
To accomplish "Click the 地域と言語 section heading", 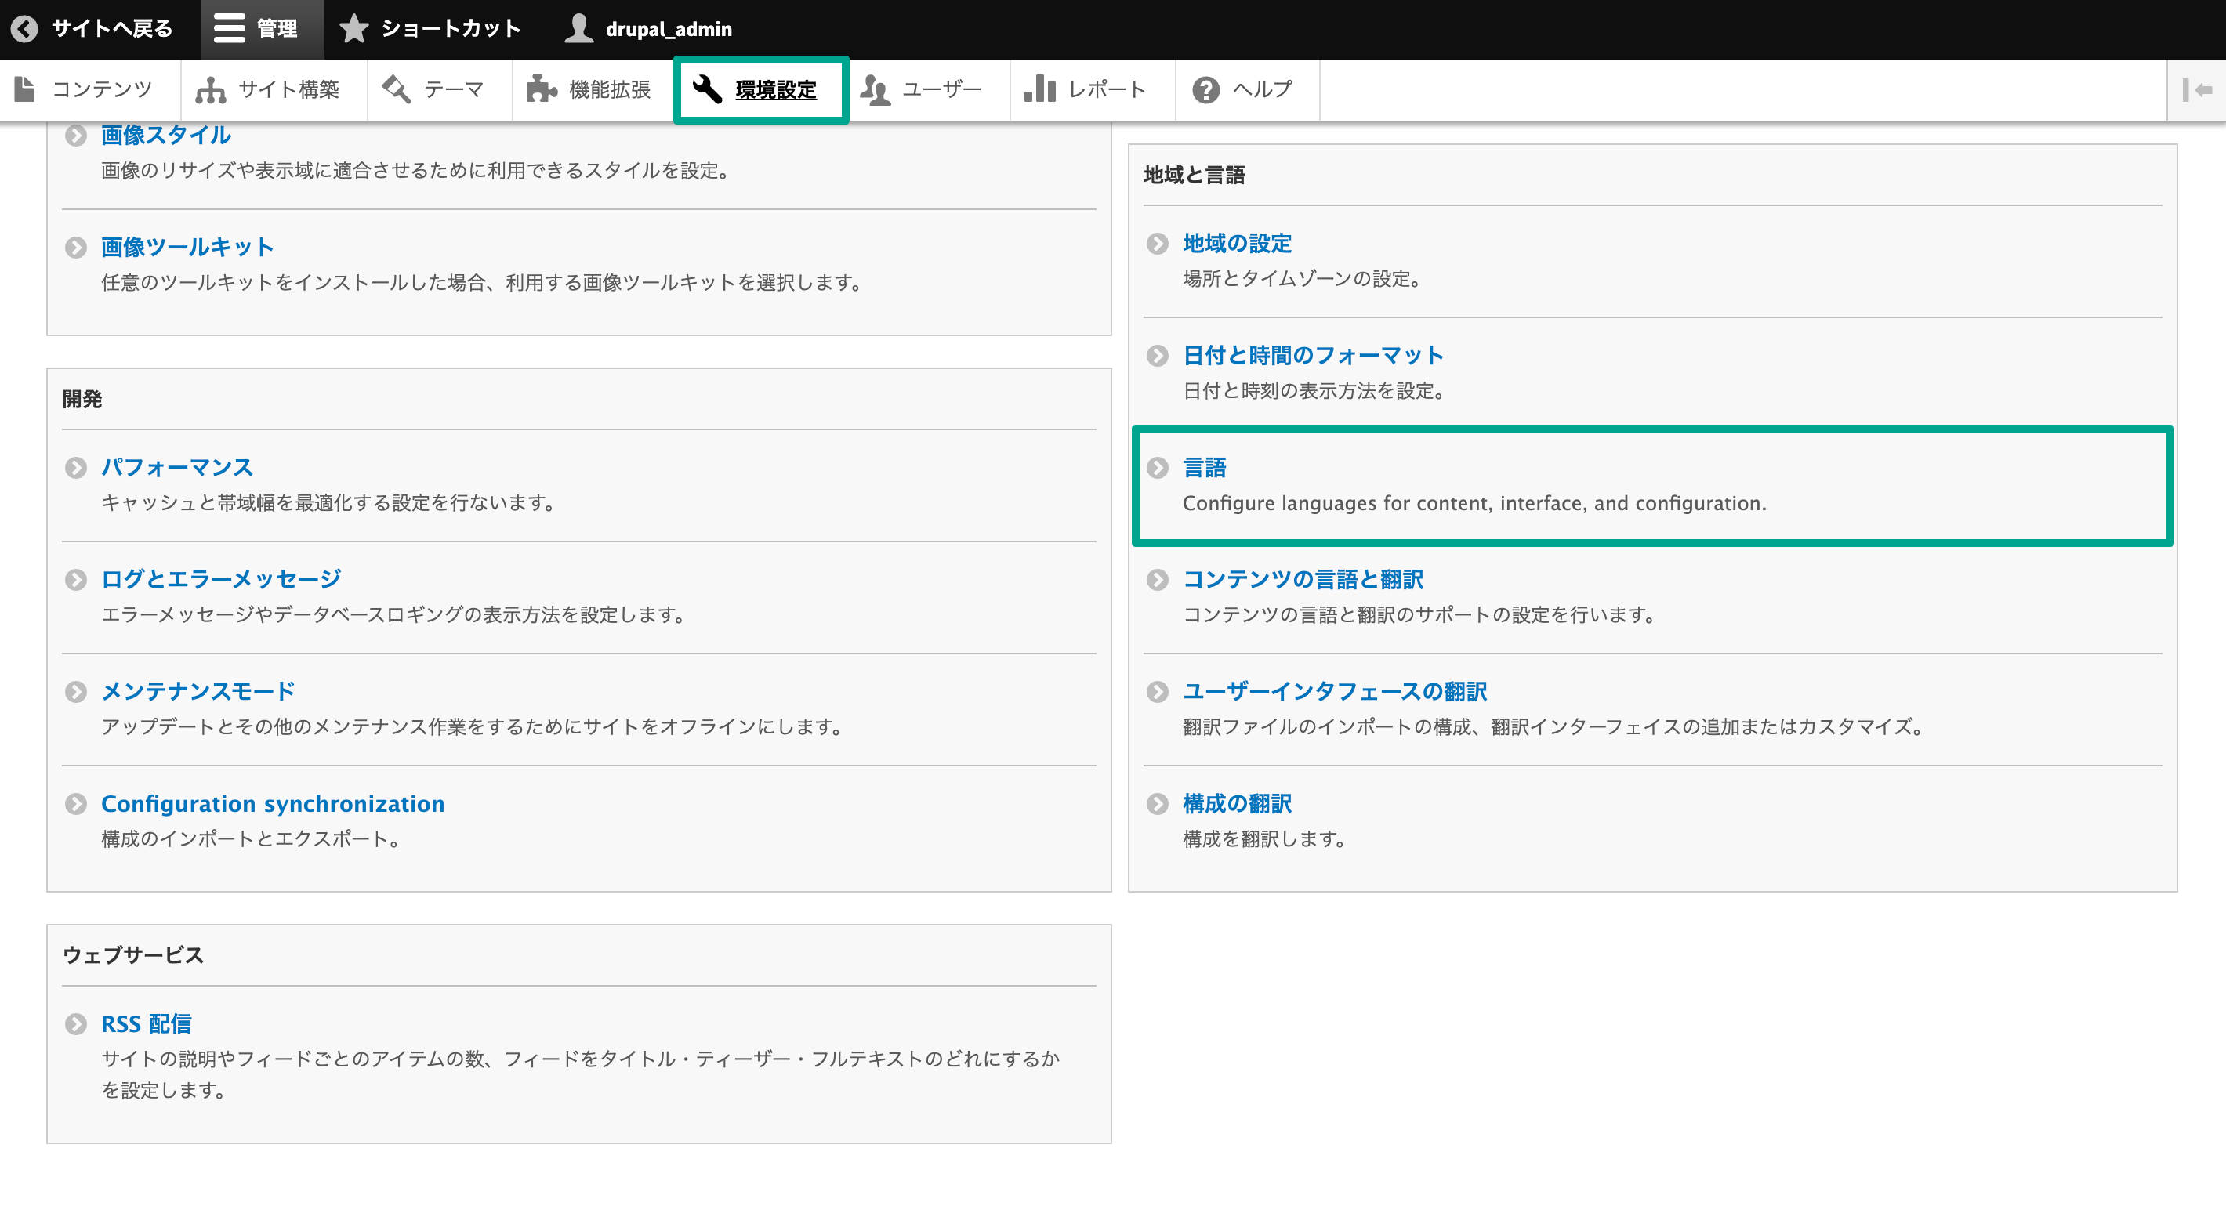I will pos(1195,176).
